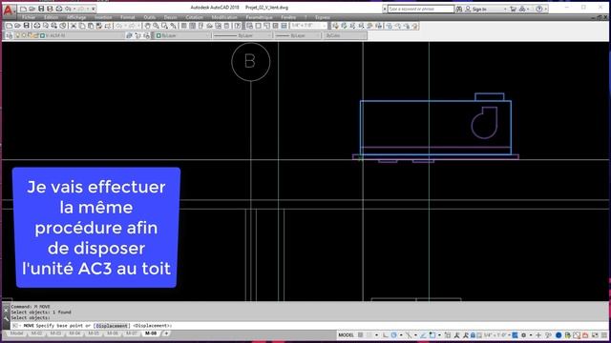Click the Copy icon in Standard toolbar
The image size is (611, 343).
[82, 26]
